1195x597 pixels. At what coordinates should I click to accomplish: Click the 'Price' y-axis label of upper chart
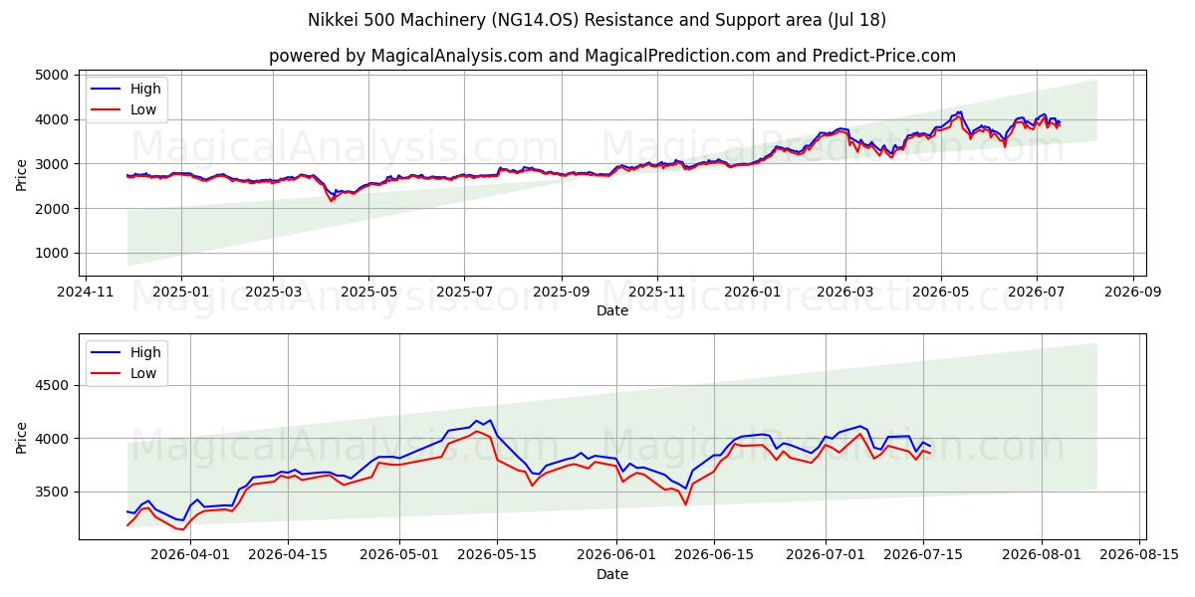point(21,173)
